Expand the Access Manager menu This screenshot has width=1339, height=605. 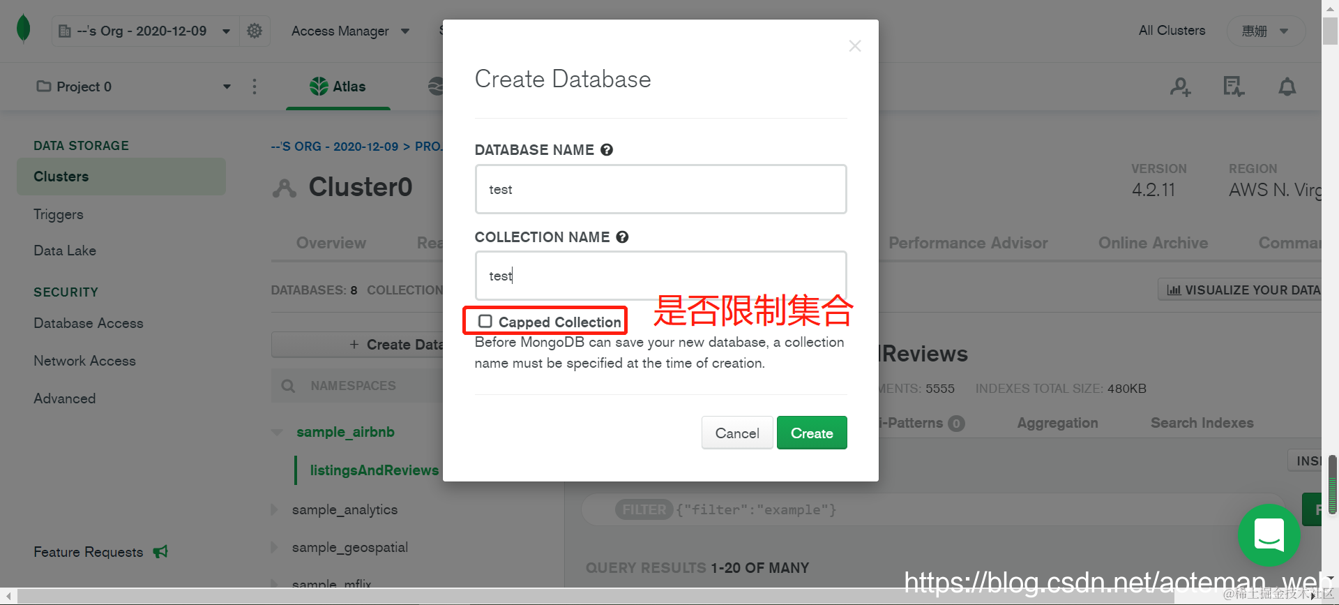coord(350,31)
